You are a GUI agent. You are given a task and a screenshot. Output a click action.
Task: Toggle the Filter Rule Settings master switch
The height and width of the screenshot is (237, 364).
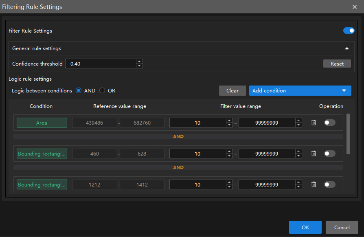[x=349, y=31]
